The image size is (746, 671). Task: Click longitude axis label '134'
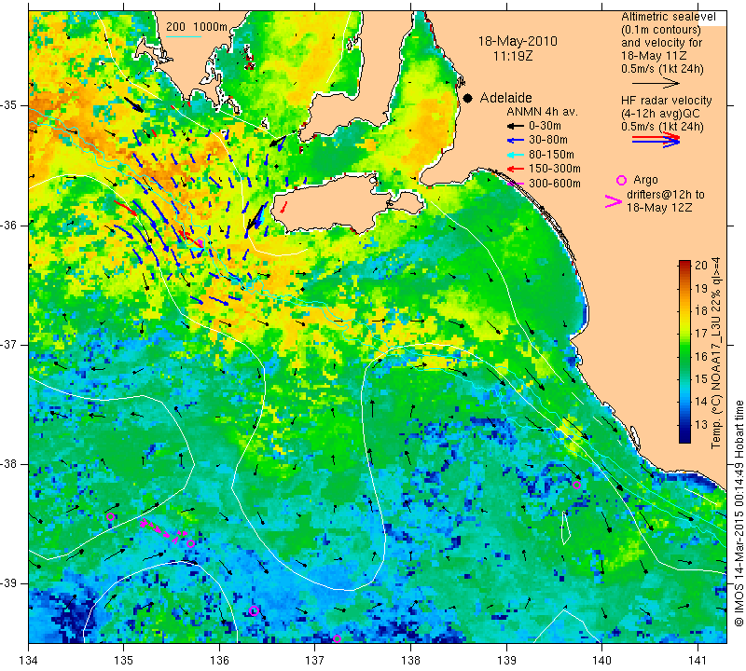(29, 661)
